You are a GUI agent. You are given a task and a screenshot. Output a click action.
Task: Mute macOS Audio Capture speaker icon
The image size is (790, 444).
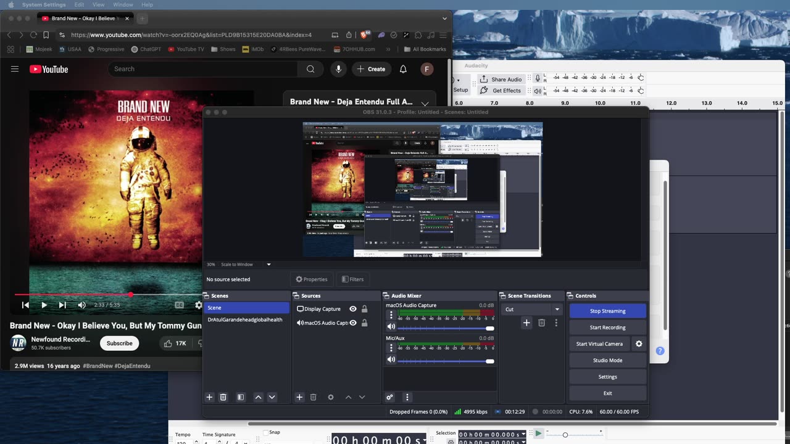(x=391, y=327)
